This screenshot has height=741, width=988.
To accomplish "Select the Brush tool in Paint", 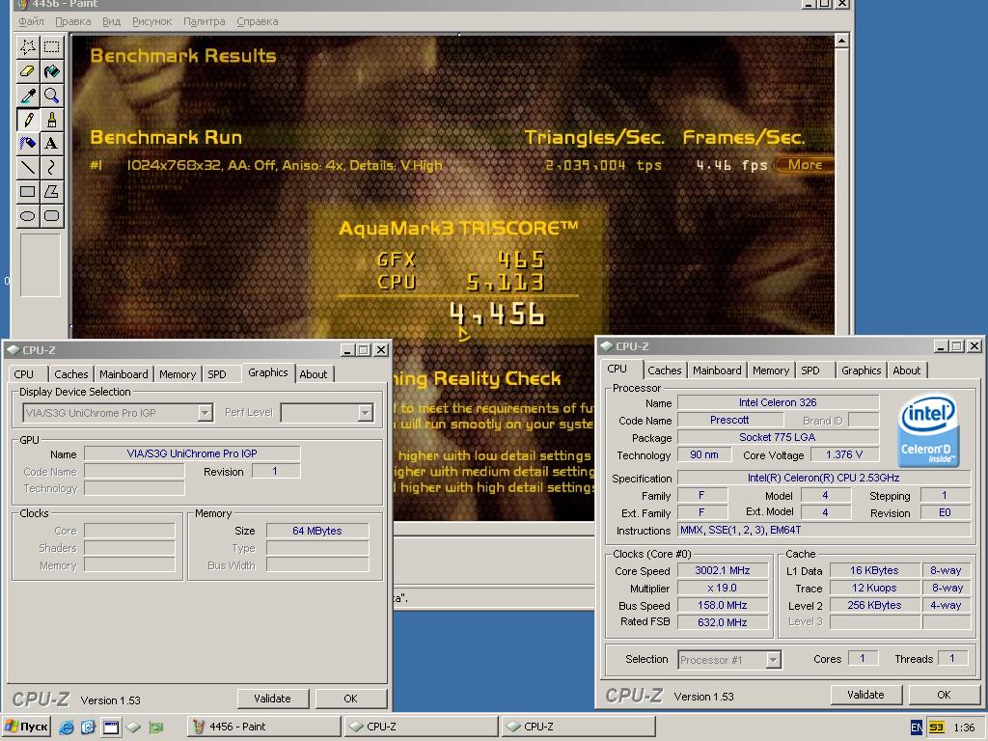I will click(52, 119).
